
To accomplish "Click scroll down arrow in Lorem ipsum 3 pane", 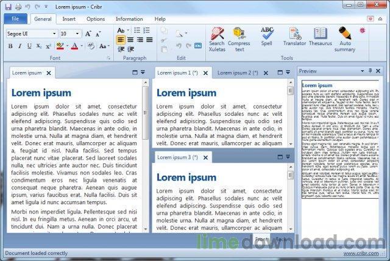I will [291, 229].
